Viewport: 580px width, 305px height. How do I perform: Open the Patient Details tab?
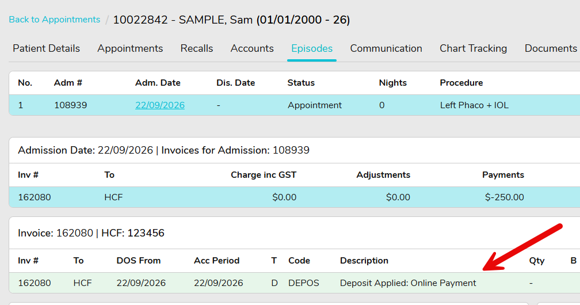tap(46, 48)
